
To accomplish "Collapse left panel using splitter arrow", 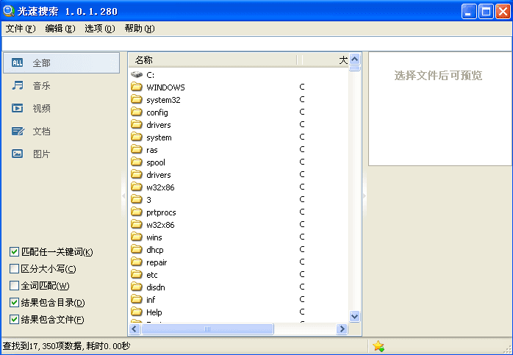I will (123, 195).
